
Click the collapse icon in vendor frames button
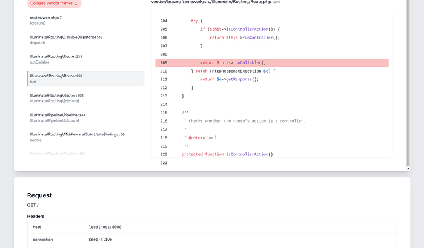click(x=76, y=3)
